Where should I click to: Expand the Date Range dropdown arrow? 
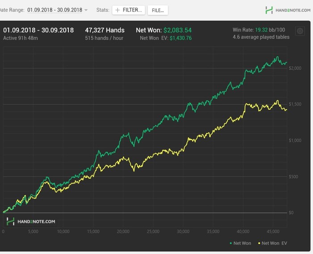86,10
